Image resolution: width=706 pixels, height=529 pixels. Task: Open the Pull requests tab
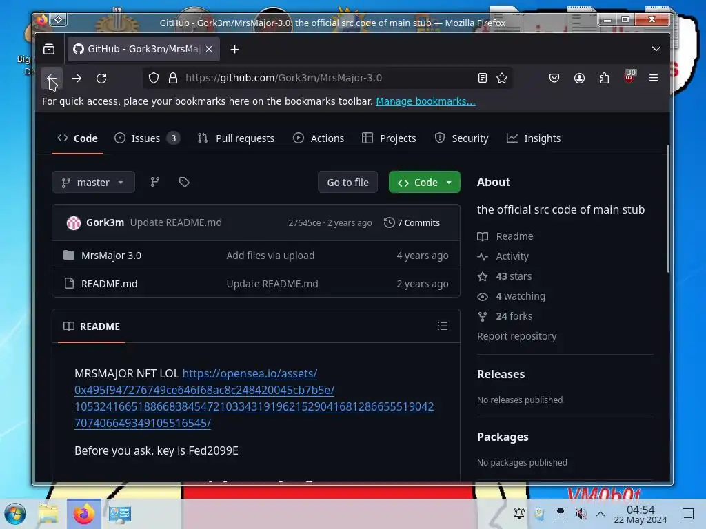click(236, 138)
